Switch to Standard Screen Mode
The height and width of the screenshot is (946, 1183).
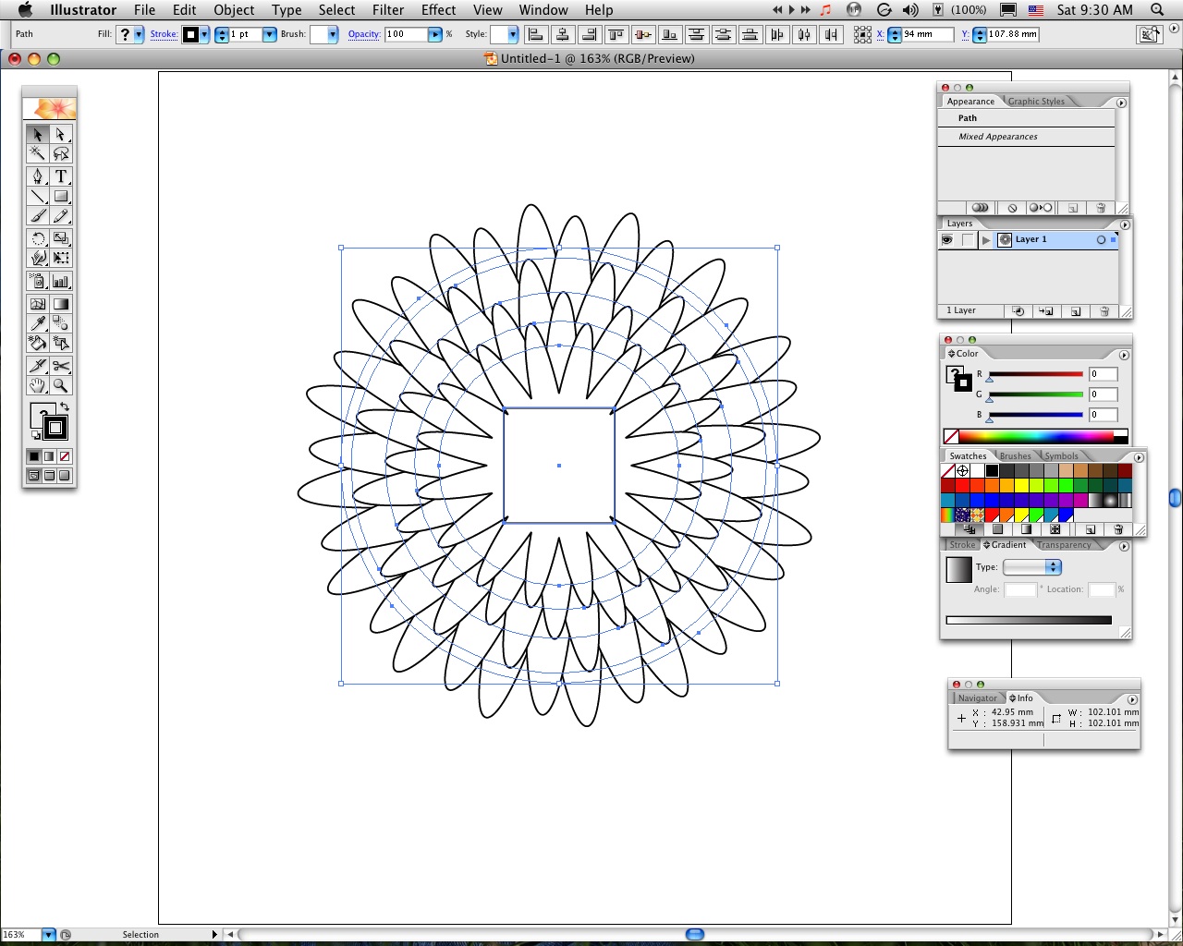(x=34, y=476)
